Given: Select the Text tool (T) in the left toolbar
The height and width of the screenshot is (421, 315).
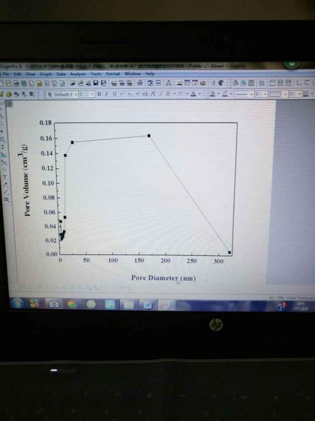Looking at the screenshot, I should pyautogui.click(x=5, y=177).
